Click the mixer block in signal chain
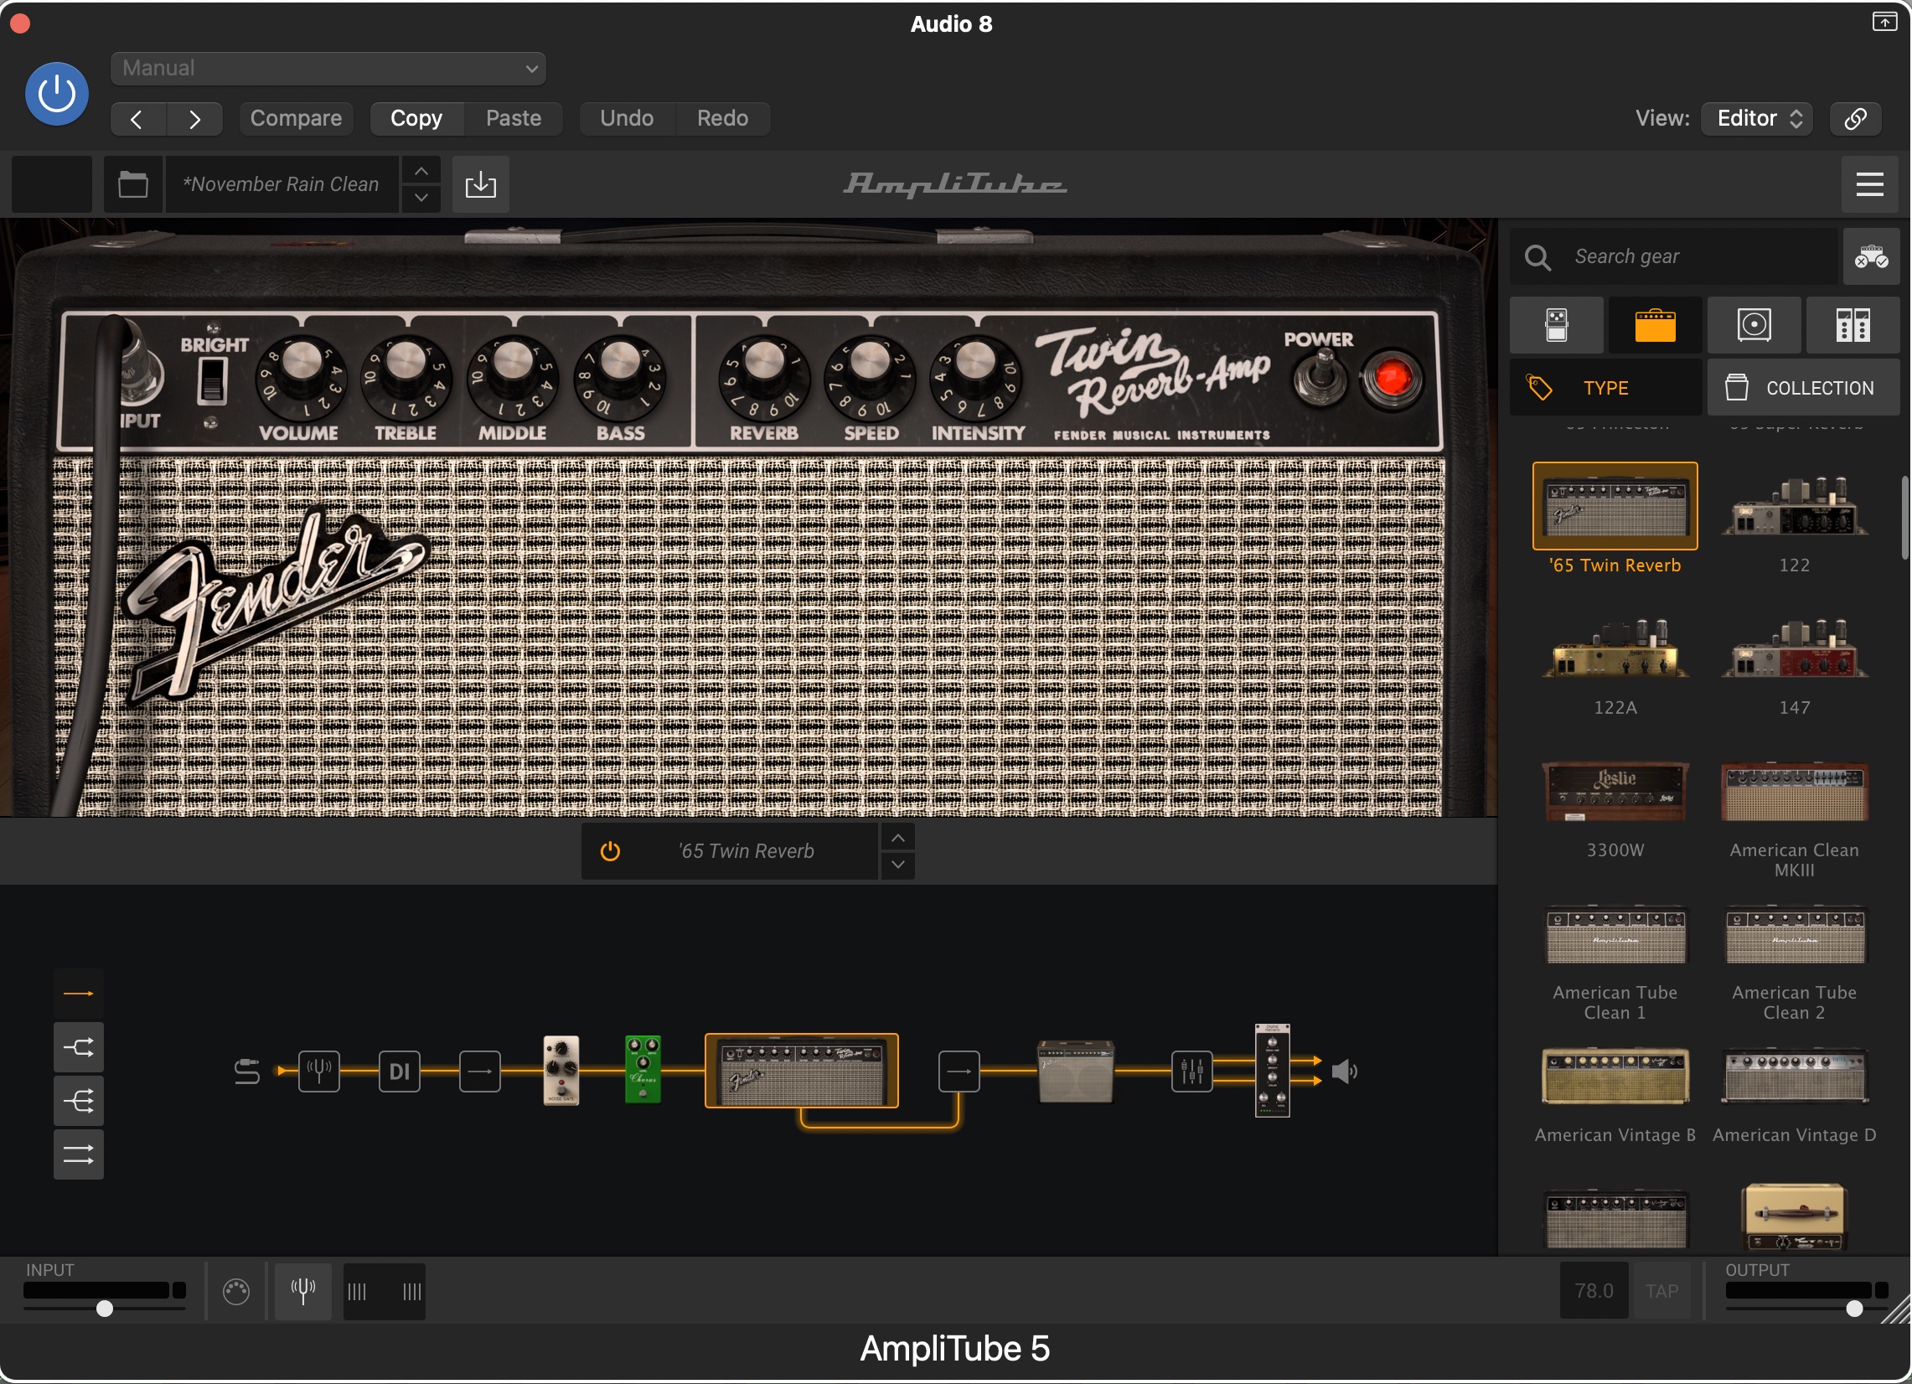Screen dimensions: 1912x1384 coord(1192,1072)
